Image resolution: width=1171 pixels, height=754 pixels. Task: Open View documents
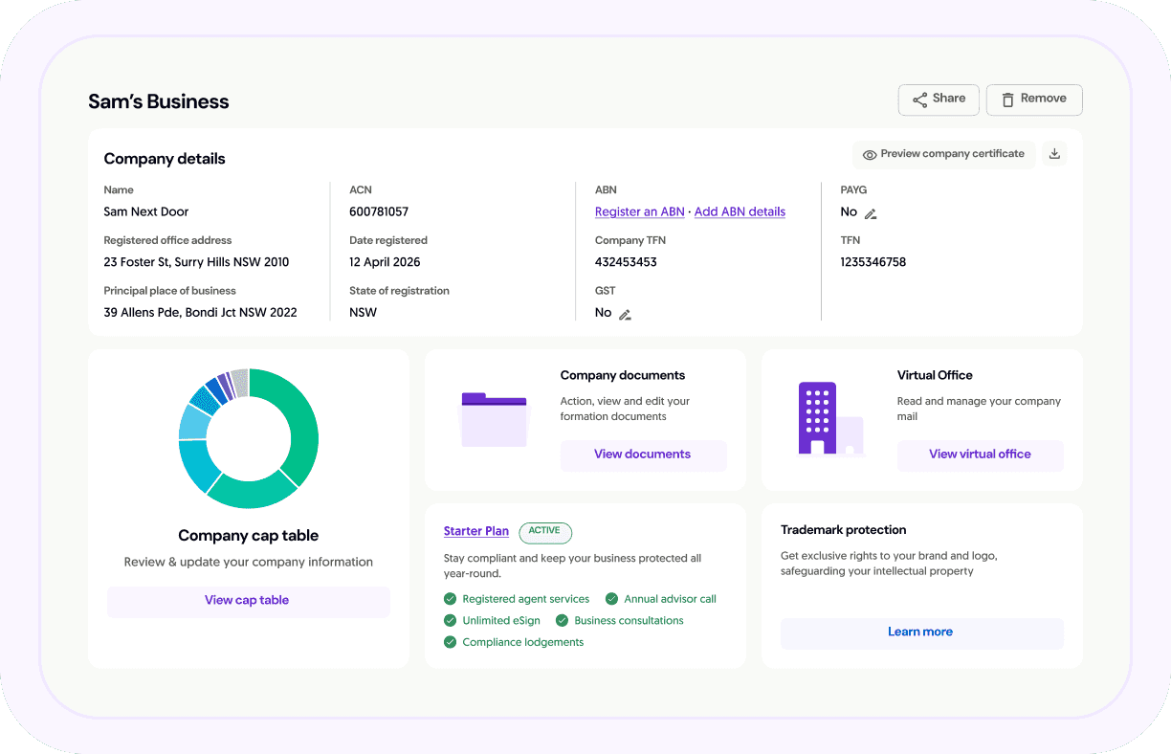point(643,455)
